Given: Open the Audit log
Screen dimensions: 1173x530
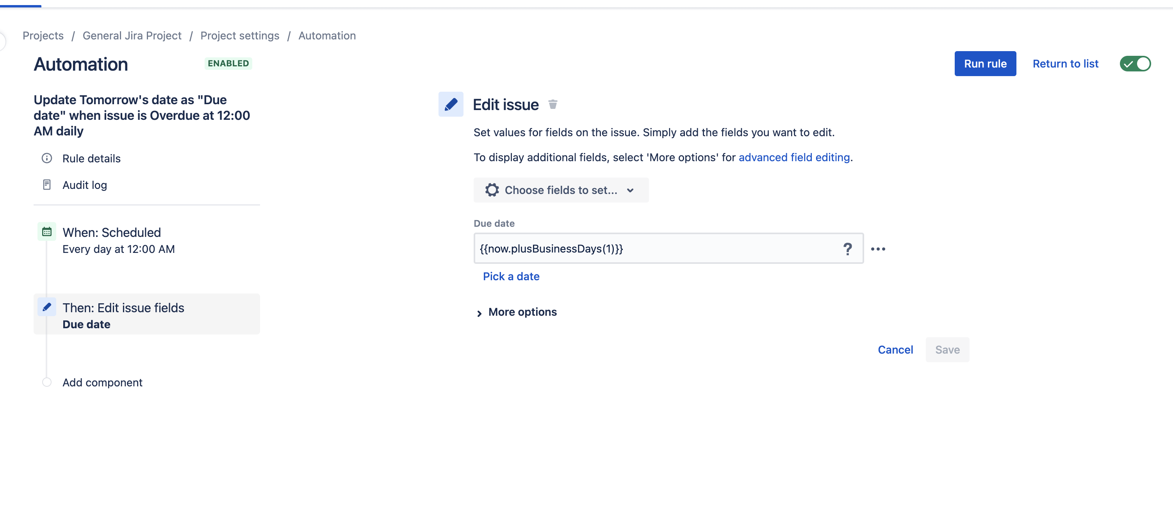Looking at the screenshot, I should [x=85, y=185].
